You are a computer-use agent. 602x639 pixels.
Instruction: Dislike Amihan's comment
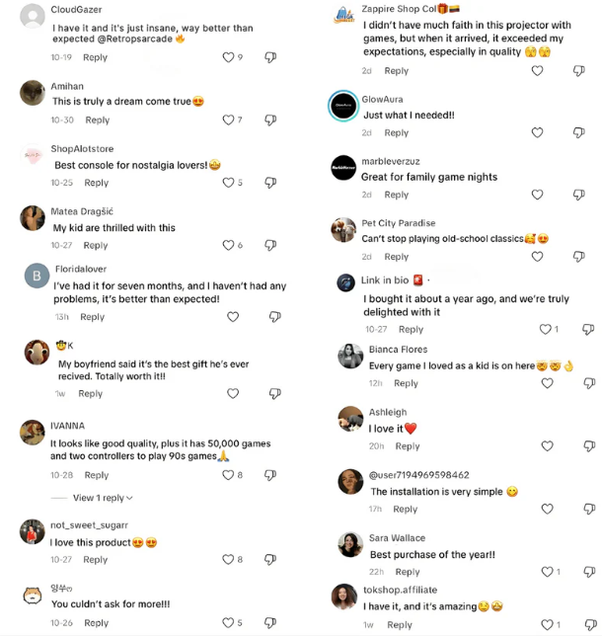[270, 120]
